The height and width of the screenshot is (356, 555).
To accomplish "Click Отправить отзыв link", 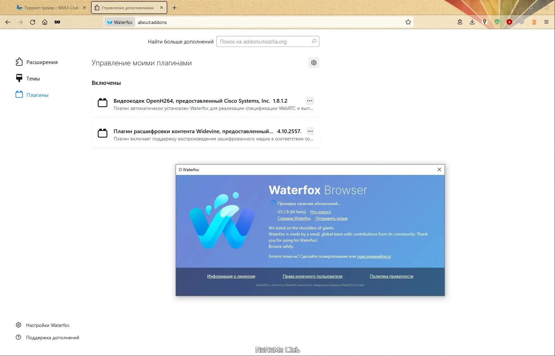I will pyautogui.click(x=331, y=218).
